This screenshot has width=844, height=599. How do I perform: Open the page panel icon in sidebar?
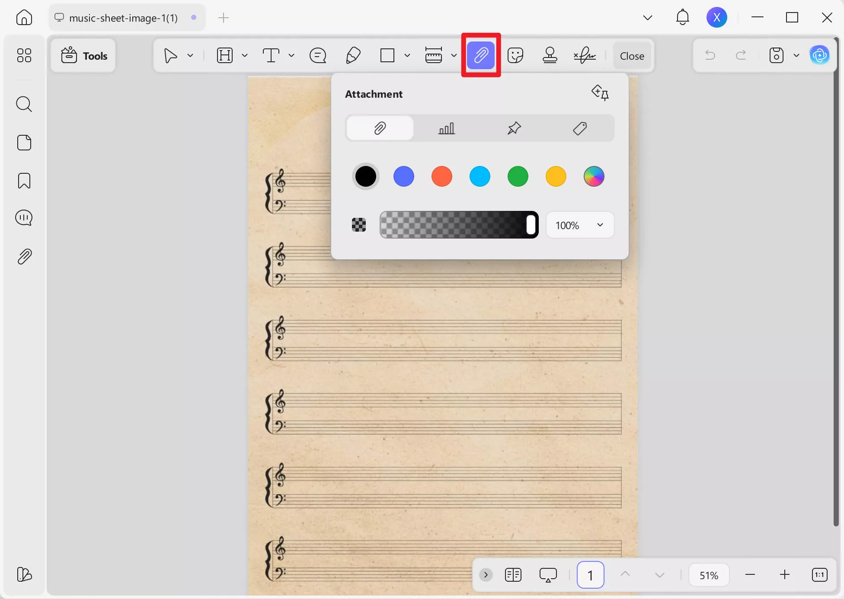coord(24,143)
